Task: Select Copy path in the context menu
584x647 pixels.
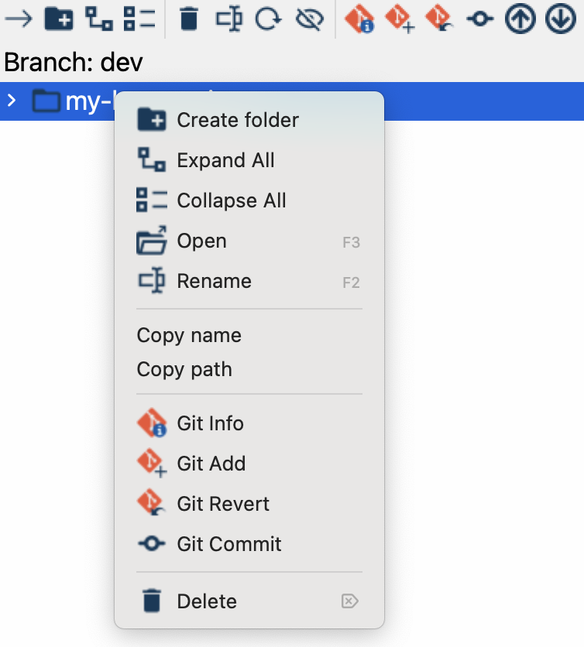Action: [x=184, y=369]
